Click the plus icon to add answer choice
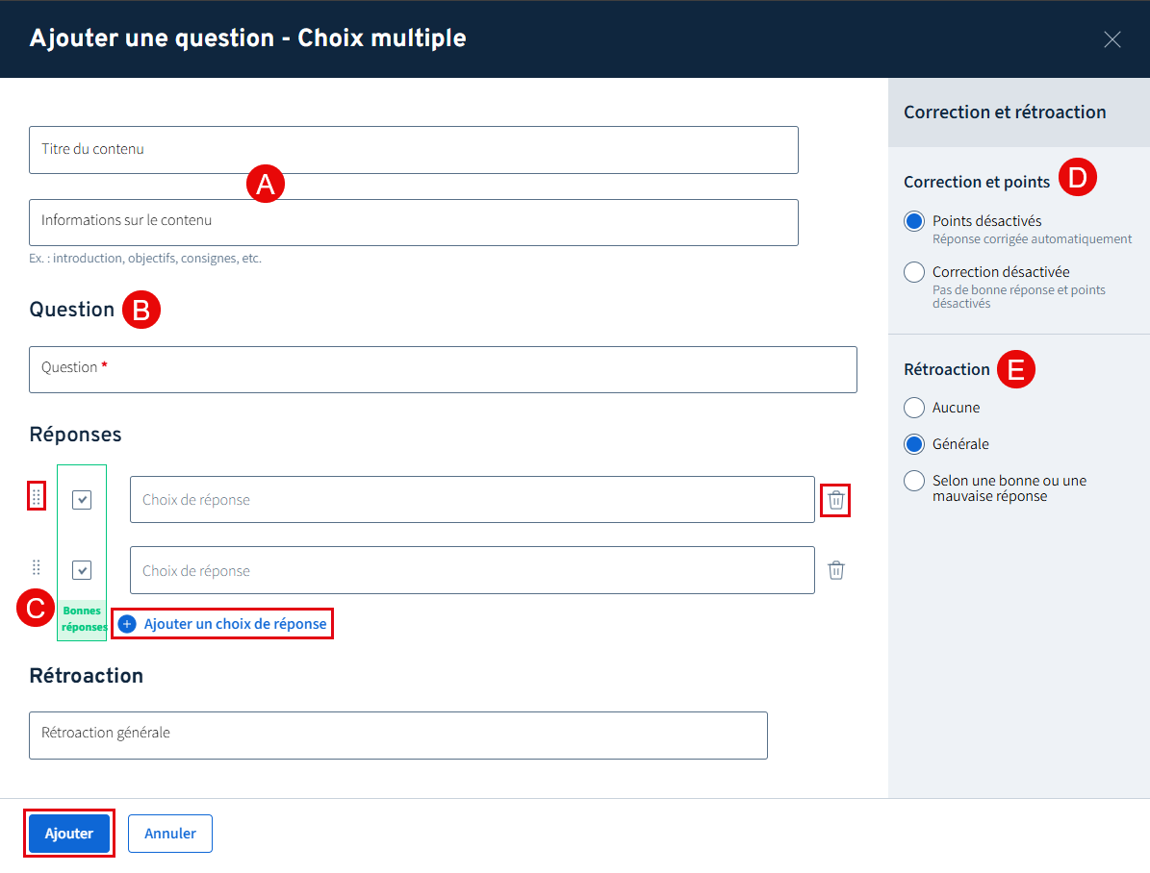The width and height of the screenshot is (1150, 873). (127, 624)
